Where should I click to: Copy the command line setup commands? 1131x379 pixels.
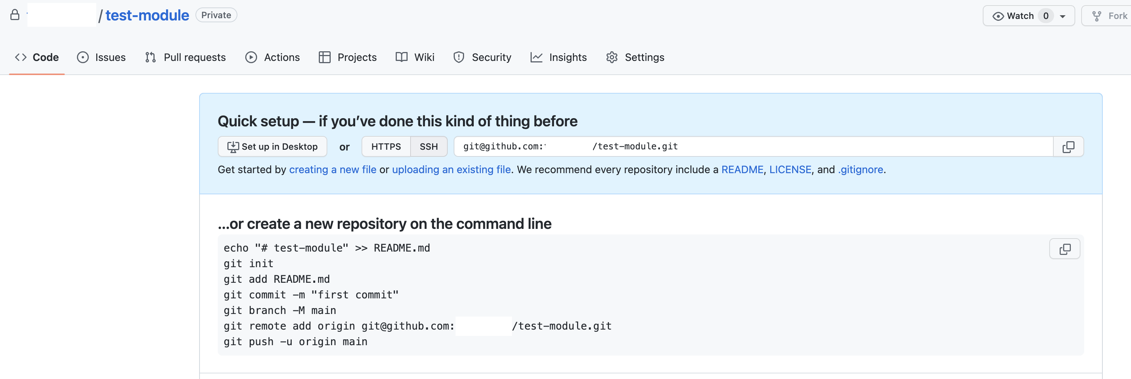click(1065, 249)
